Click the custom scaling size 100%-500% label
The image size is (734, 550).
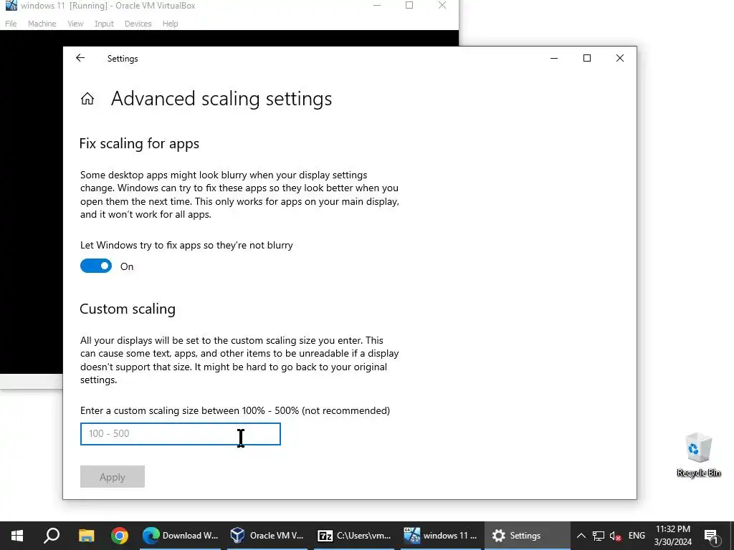[235, 410]
